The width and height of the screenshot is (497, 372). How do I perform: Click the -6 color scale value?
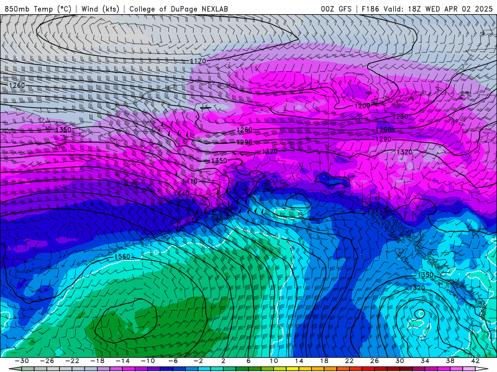[173, 361]
